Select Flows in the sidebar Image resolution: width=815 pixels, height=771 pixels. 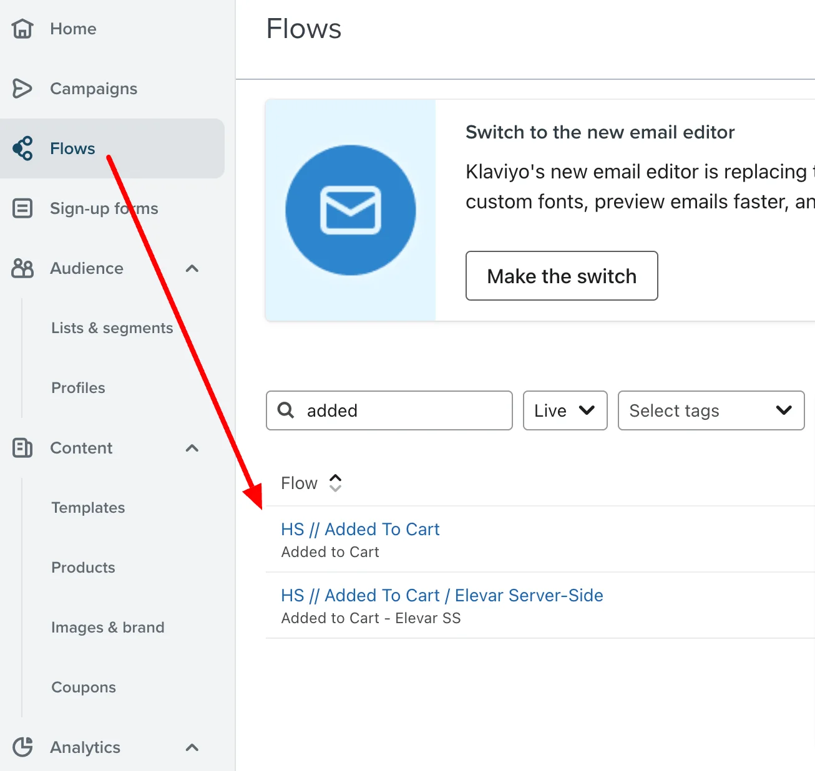tap(112, 148)
